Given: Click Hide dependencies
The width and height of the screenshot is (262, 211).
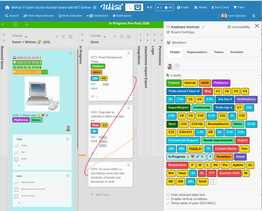Looking at the screenshot, I should coord(39,16).
